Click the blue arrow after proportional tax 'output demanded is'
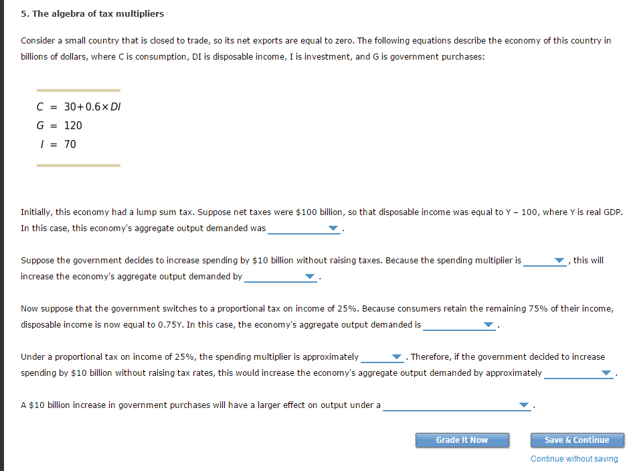The image size is (643, 471). [488, 324]
